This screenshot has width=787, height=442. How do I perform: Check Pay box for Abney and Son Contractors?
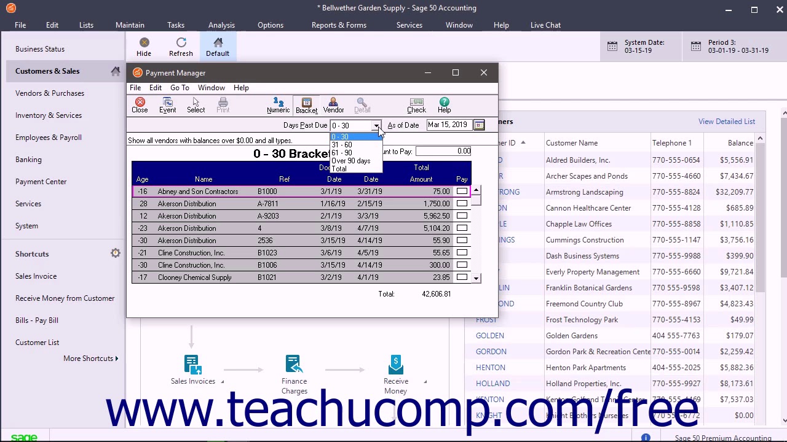click(462, 192)
